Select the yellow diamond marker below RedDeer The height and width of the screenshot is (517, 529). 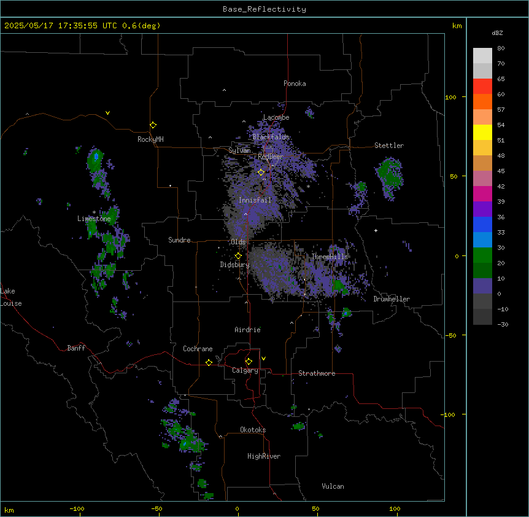tap(261, 173)
